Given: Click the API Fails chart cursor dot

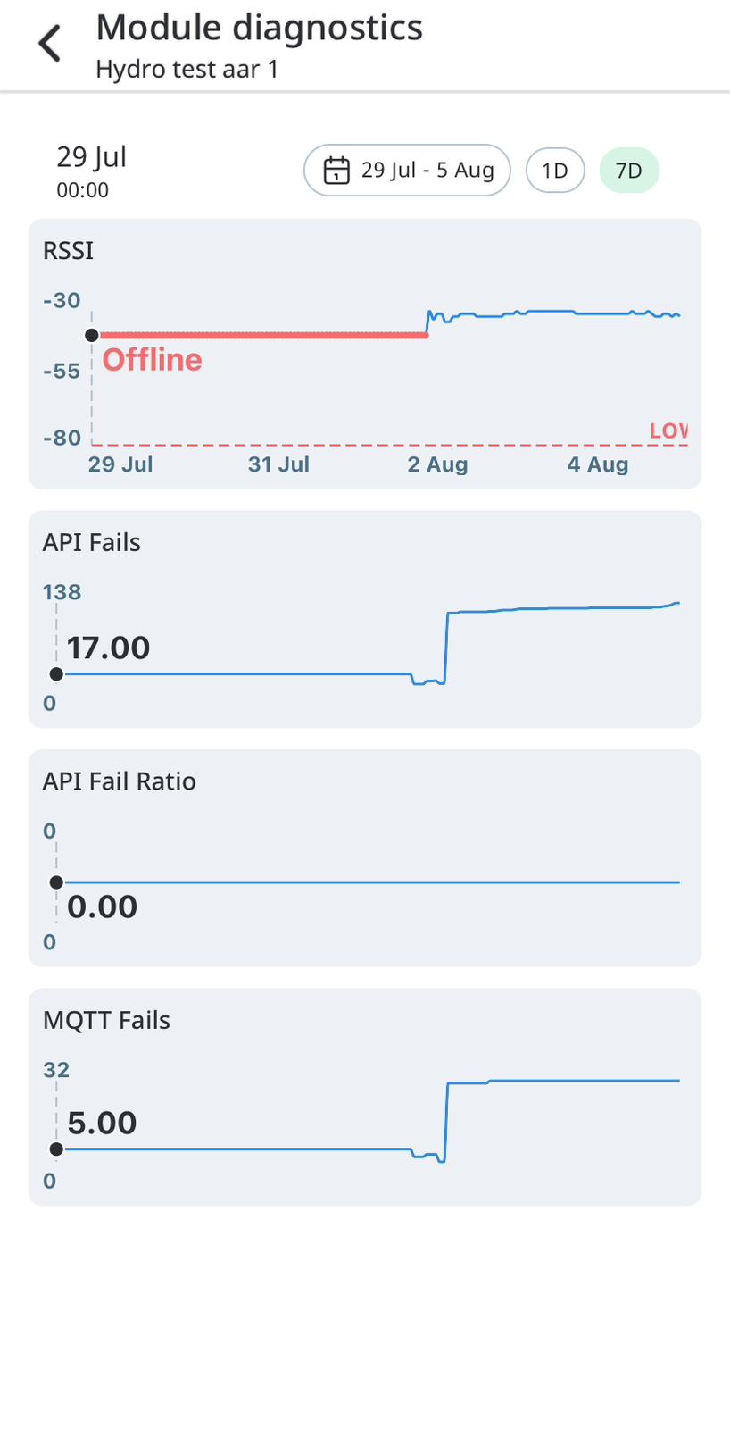Looking at the screenshot, I should click(56, 674).
